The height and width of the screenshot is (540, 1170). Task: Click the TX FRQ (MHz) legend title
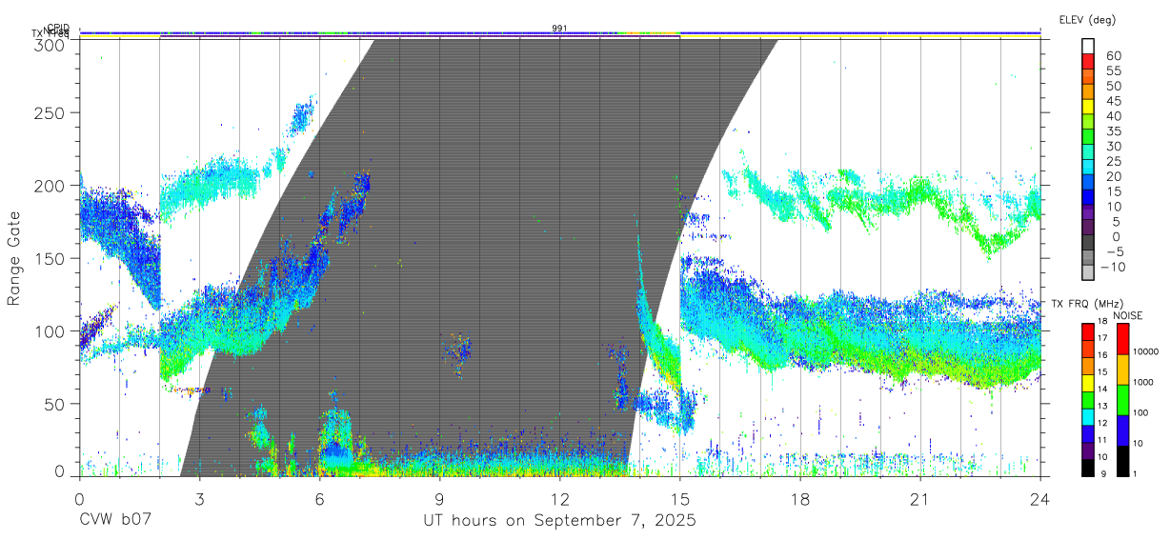pos(1086,304)
